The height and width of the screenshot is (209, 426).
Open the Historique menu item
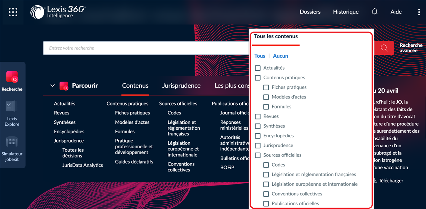point(346,12)
